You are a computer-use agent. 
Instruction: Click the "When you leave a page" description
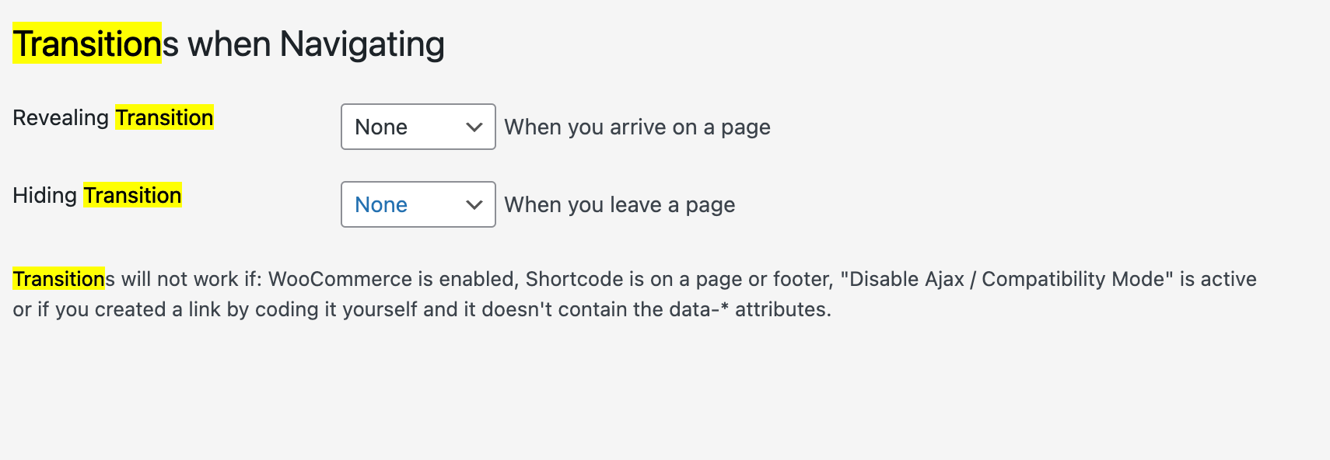pyautogui.click(x=619, y=204)
